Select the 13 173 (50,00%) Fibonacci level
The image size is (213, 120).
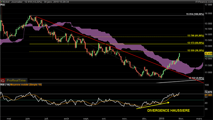(x=195, y=43)
